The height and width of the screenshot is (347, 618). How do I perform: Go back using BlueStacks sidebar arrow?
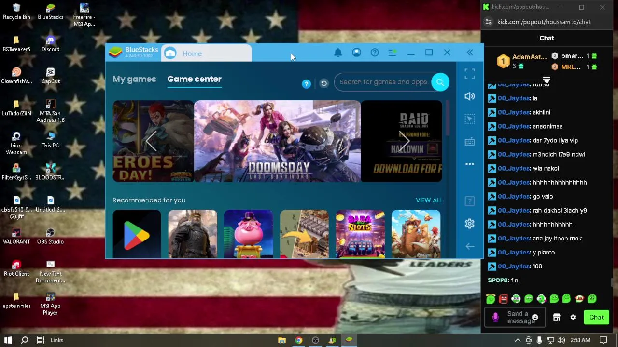tap(470, 246)
